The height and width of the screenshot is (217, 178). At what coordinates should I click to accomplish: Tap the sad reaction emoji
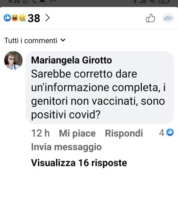[x=22, y=18]
